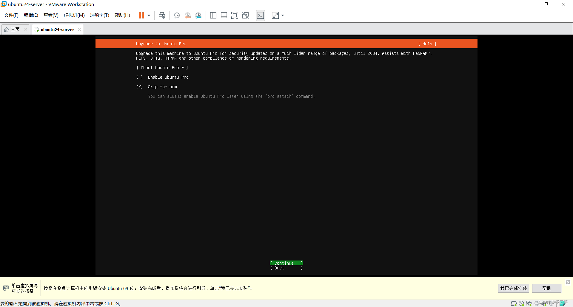573x307 pixels.
Task: Close the 主页 tab
Action: click(x=26, y=29)
